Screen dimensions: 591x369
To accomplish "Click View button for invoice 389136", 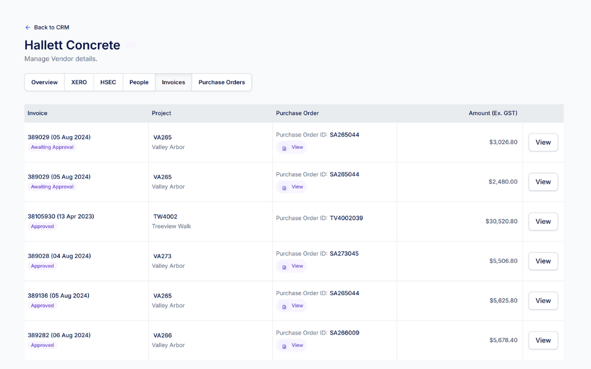I will click(543, 301).
